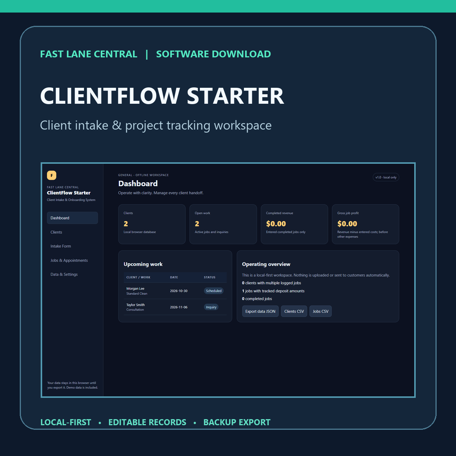Click the v1.0 local only badge
Image resolution: width=456 pixels, height=456 pixels.
pyautogui.click(x=386, y=177)
